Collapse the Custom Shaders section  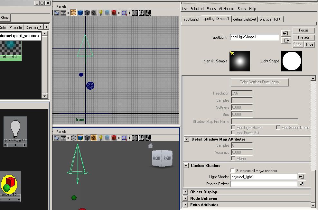(x=186, y=166)
